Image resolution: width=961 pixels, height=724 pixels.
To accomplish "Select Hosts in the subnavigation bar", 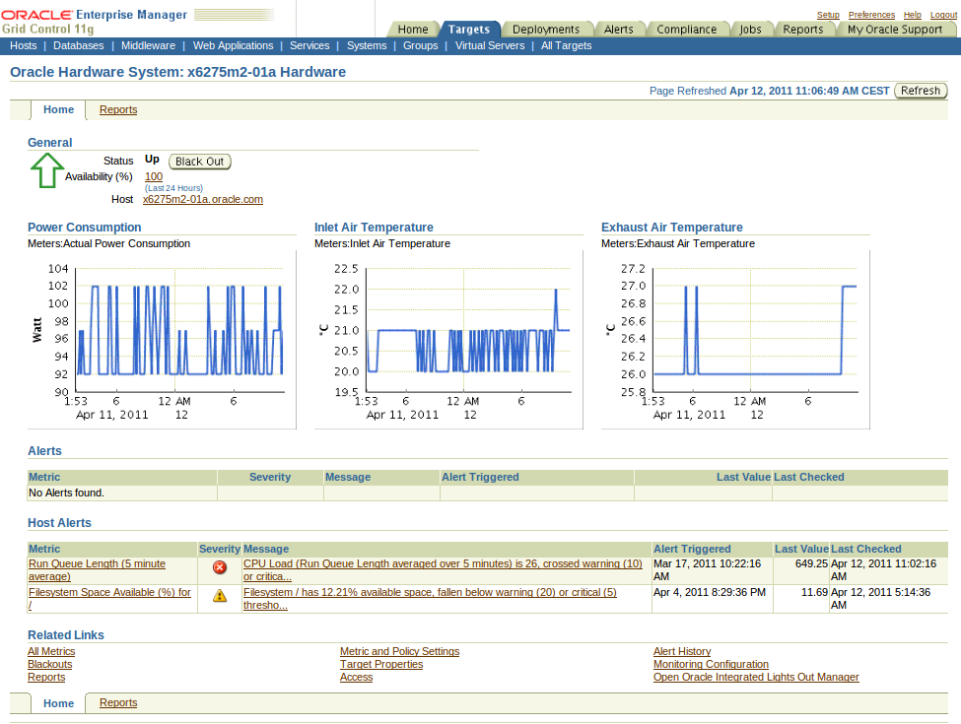I will tap(24, 45).
